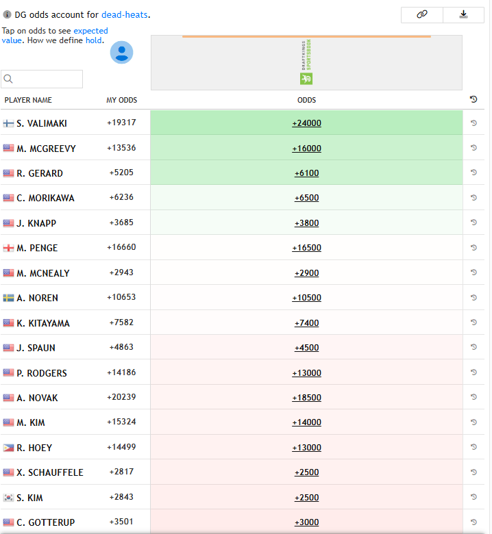Sort by the MY ODDS column header
Image resolution: width=492 pixels, height=534 pixels.
click(x=121, y=100)
